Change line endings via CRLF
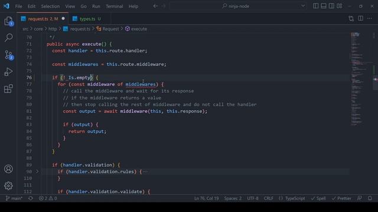This screenshot has width=378, height=212. click(268, 198)
